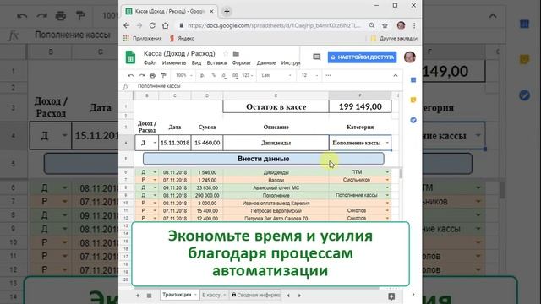Collapse the menus with the toolbar chevron
The image size is (541, 304).
(396, 75)
